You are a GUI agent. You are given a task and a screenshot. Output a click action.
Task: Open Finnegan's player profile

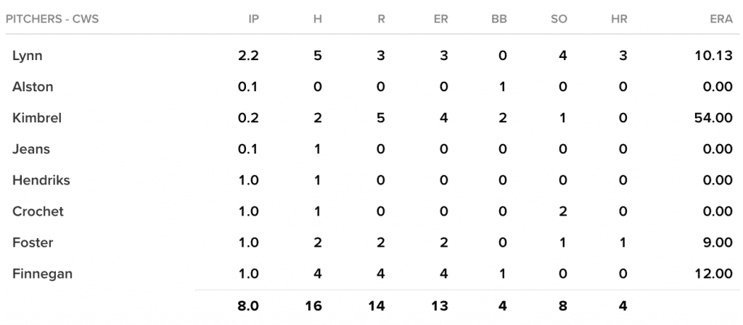tap(42, 274)
